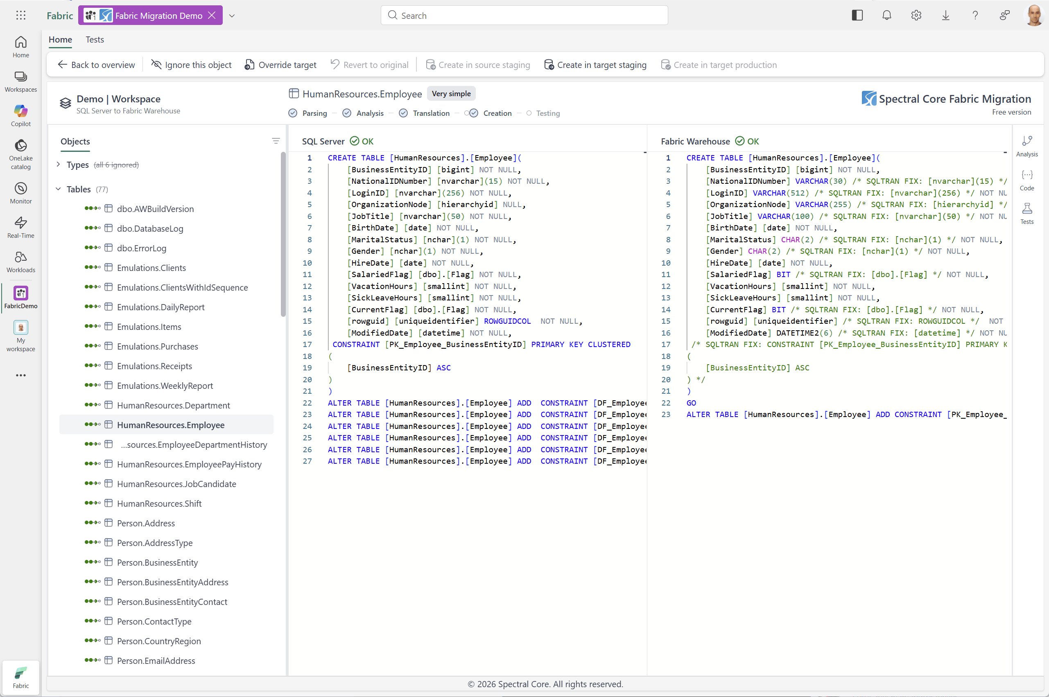Click the Creation step
This screenshot has height=697, width=1049.
point(493,113)
